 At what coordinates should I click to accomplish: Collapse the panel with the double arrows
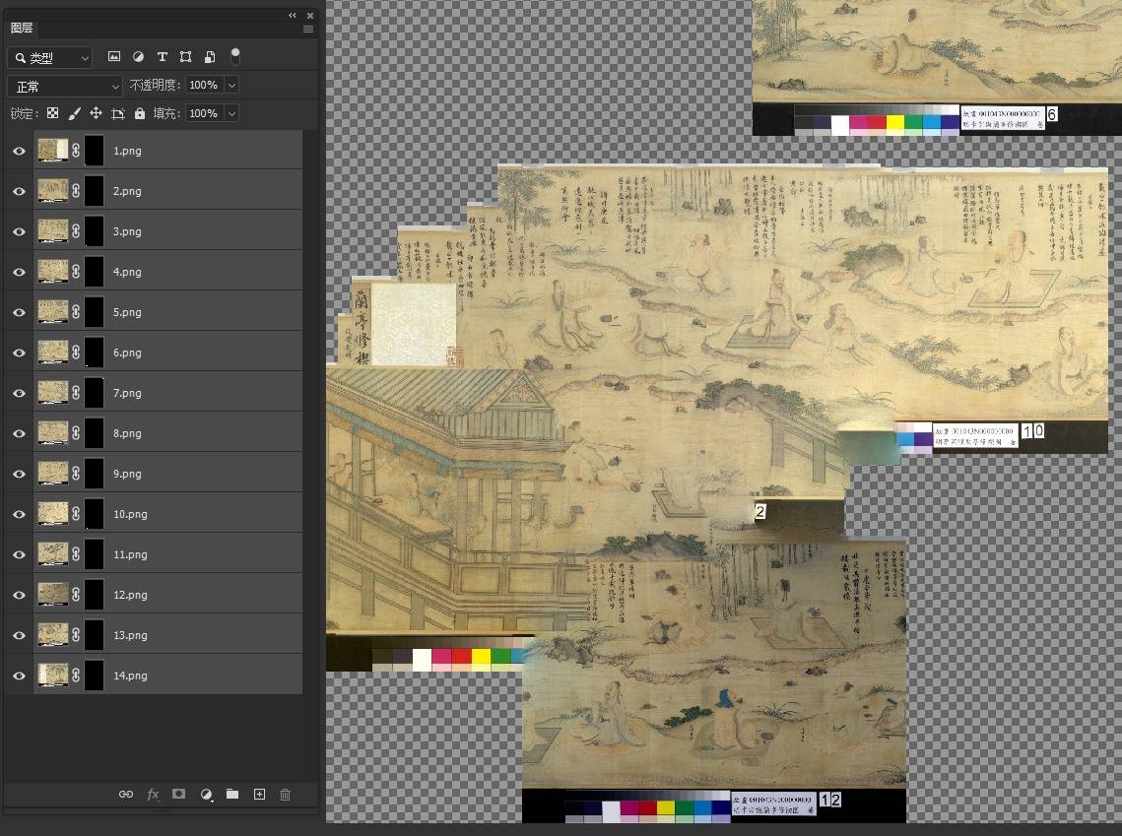(x=292, y=15)
